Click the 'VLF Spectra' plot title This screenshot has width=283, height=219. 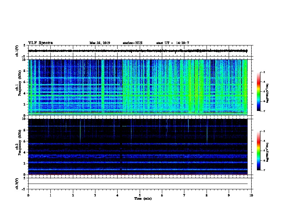point(40,43)
